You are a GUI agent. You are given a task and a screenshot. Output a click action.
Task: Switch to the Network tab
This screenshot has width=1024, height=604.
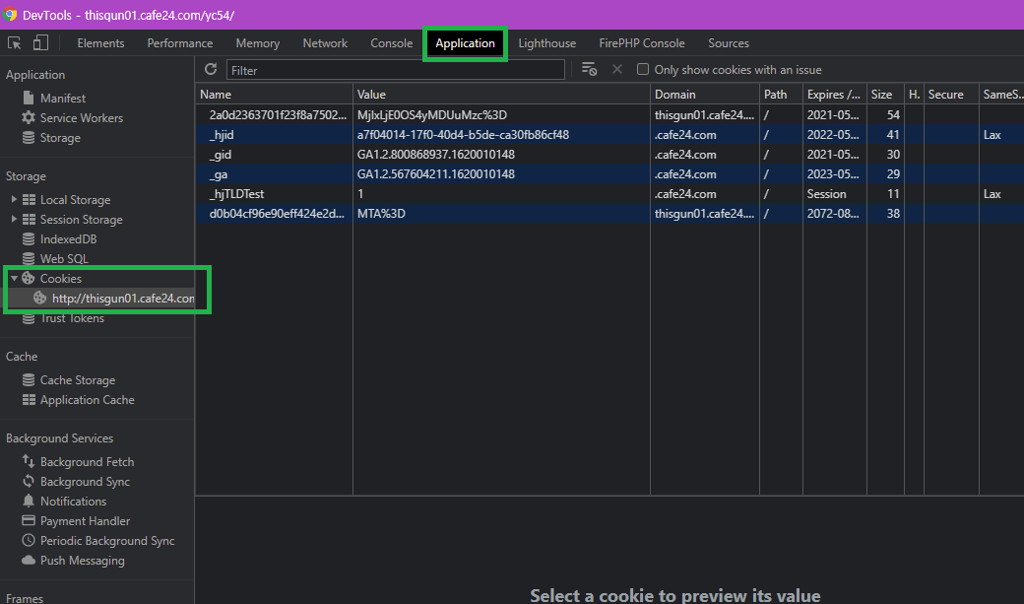[325, 43]
